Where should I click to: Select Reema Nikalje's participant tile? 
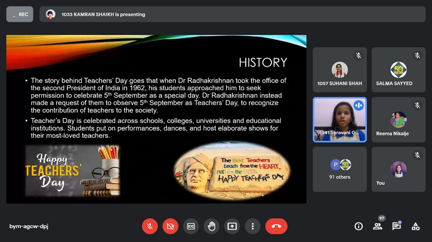398,119
